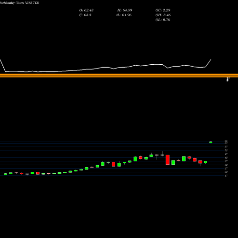Click the orange horizontal indicator band
Screen dimensions: 238x238
119,76
